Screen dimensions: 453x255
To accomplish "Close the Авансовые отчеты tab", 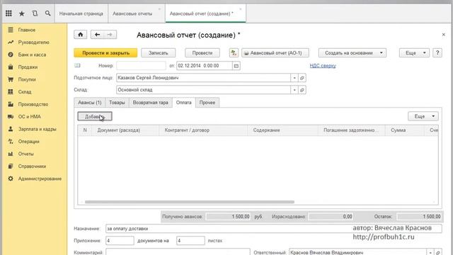I will 159,9.
